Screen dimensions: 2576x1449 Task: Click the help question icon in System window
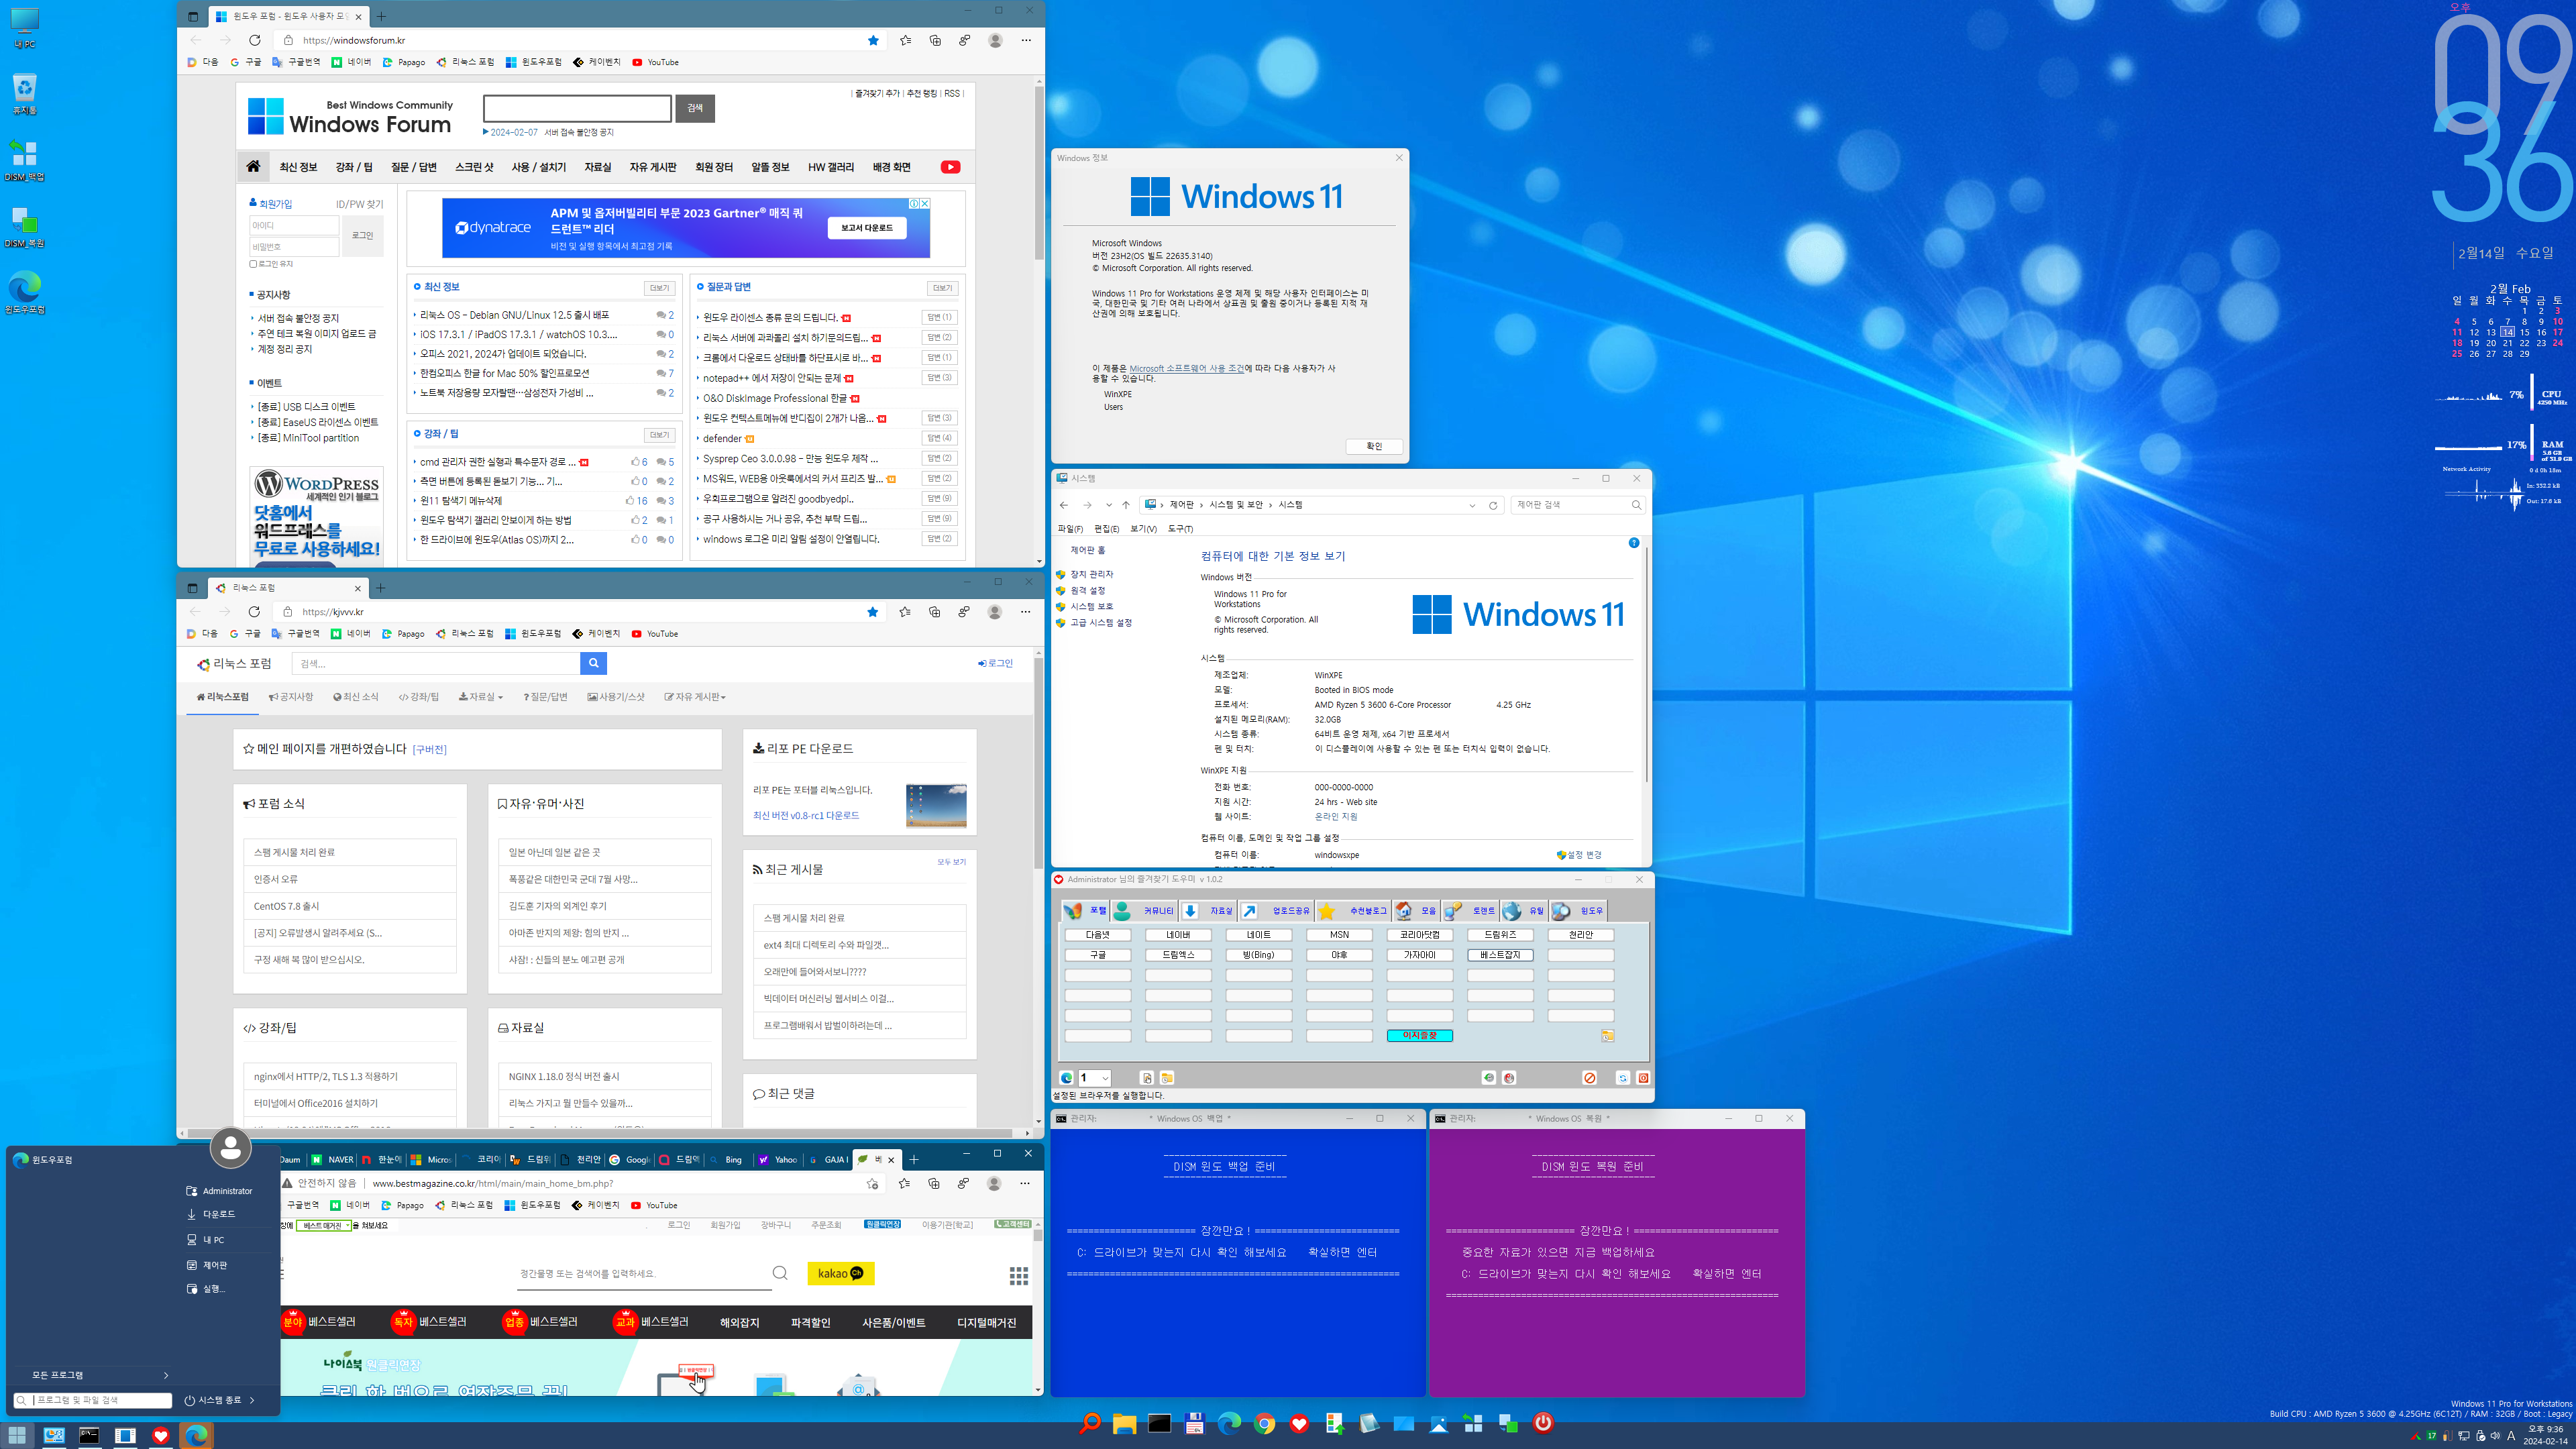click(1634, 543)
